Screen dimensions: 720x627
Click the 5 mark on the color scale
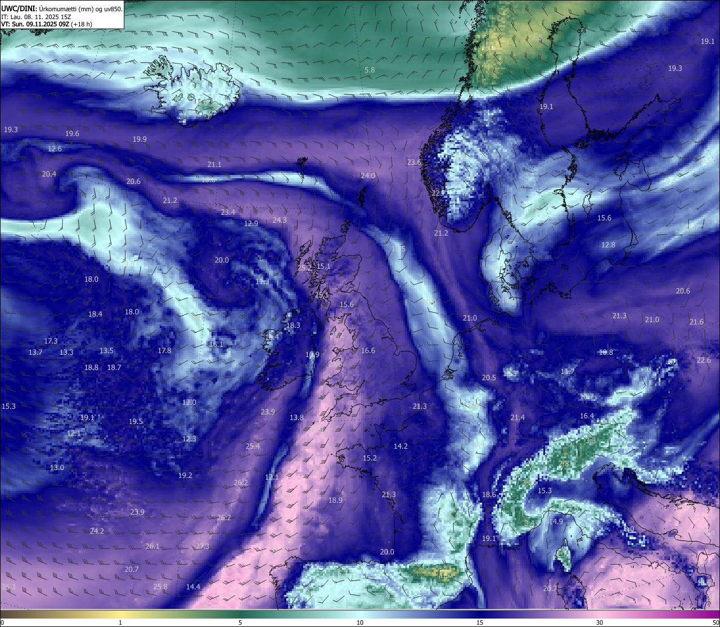[x=240, y=622]
